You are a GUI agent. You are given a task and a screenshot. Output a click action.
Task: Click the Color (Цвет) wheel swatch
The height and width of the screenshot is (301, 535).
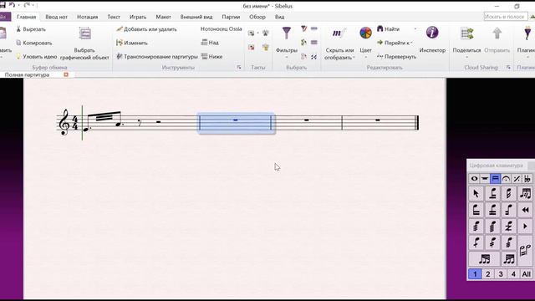pyautogui.click(x=365, y=33)
